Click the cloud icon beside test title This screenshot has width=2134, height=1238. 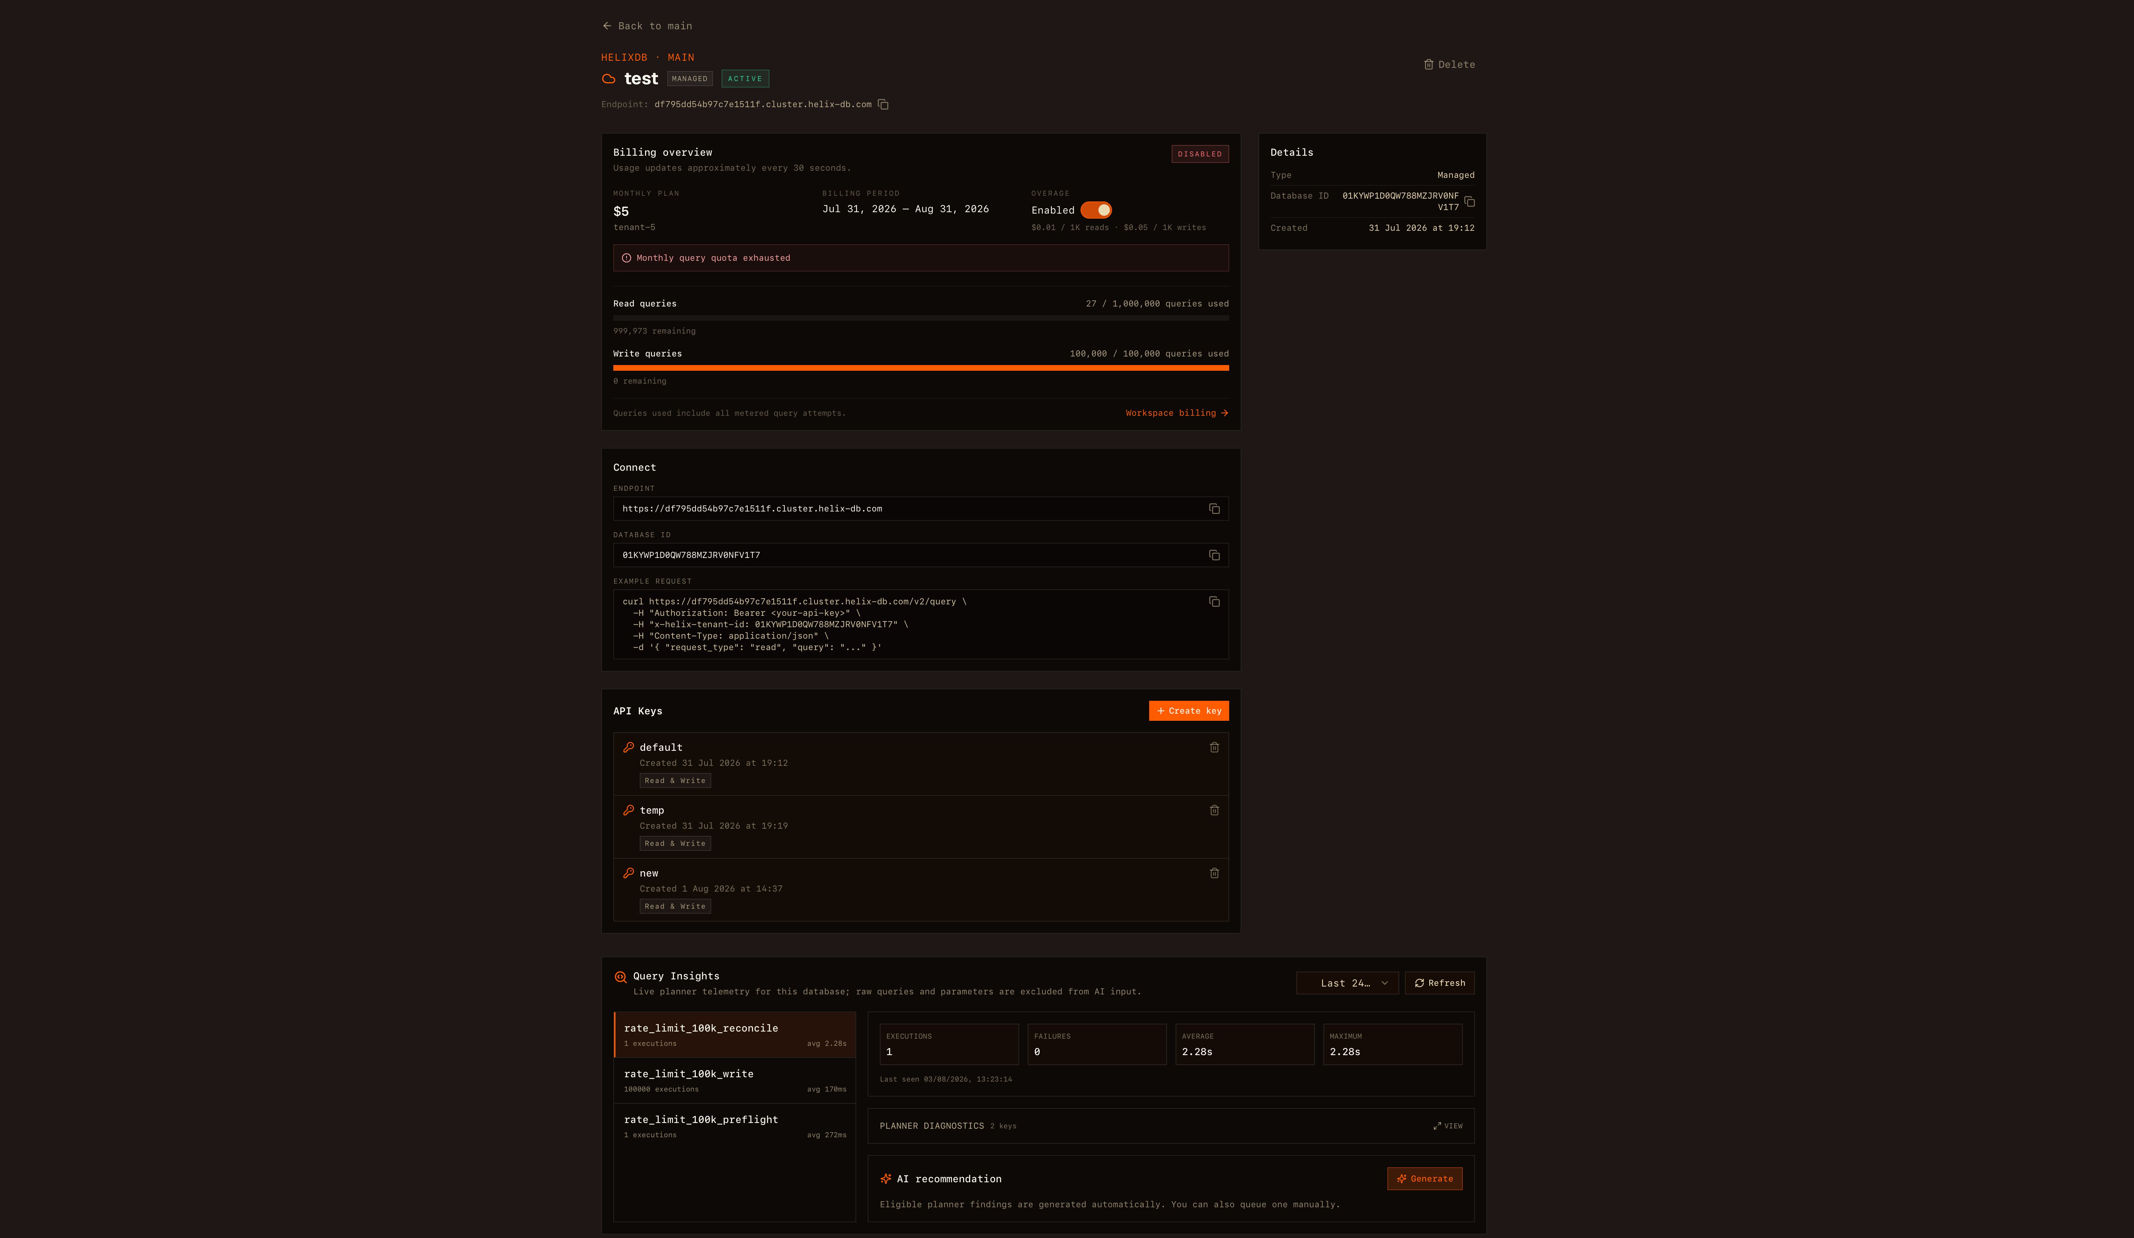point(608,79)
